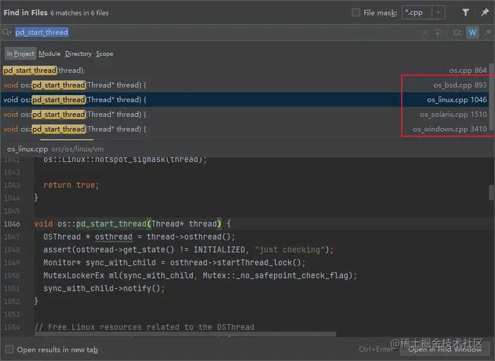The image size is (495, 361).
Task: Click 'sync_with_child->notify();' code line
Action: click(x=104, y=288)
